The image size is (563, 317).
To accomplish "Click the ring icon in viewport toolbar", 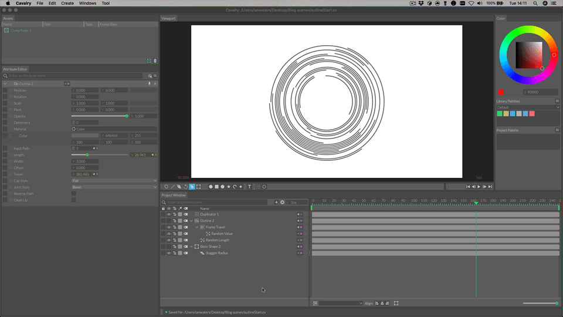I will pyautogui.click(x=264, y=187).
